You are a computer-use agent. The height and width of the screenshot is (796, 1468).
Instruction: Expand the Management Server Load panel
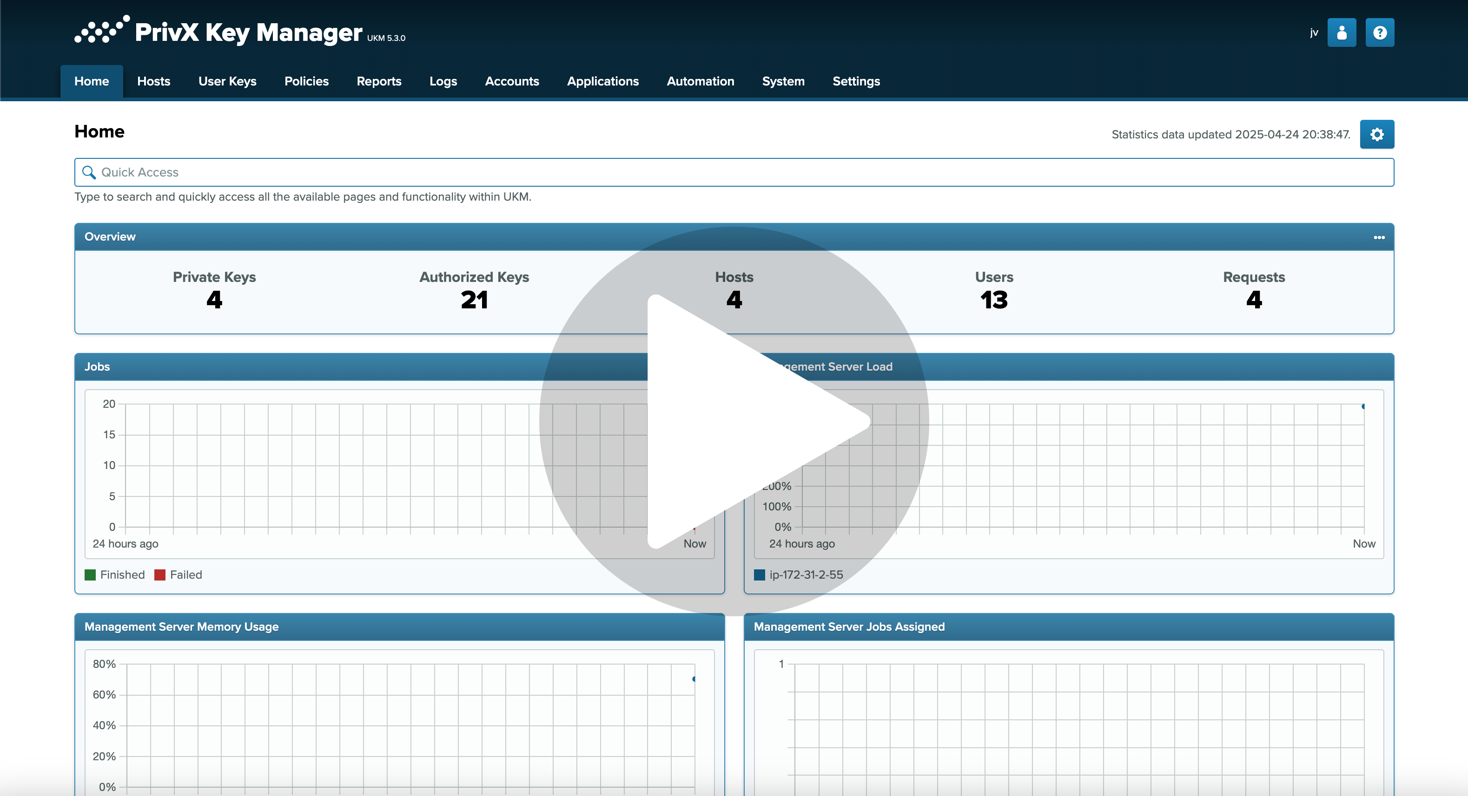(832, 366)
